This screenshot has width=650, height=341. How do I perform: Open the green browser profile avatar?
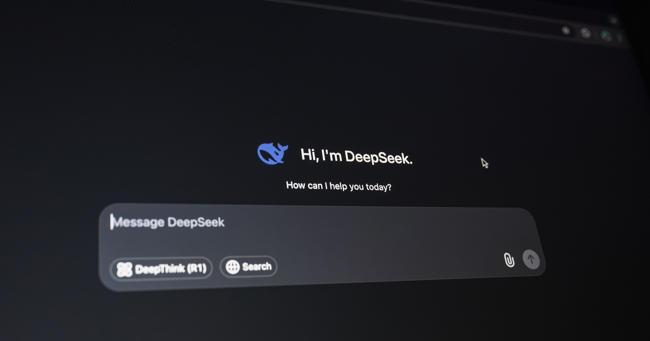606,35
